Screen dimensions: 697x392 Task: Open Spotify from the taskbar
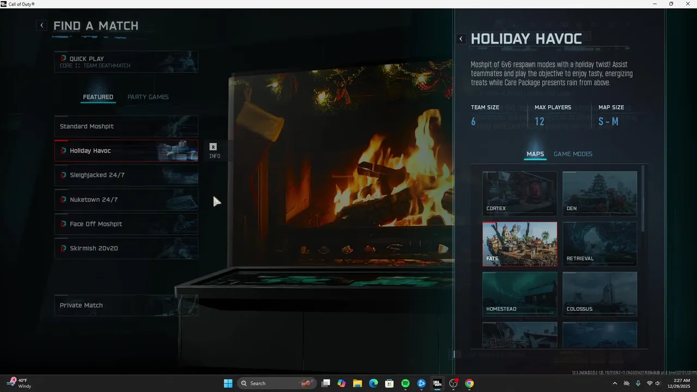tap(405, 383)
